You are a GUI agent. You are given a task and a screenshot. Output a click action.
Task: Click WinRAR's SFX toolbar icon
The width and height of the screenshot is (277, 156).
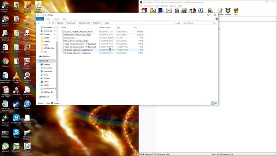236,12
